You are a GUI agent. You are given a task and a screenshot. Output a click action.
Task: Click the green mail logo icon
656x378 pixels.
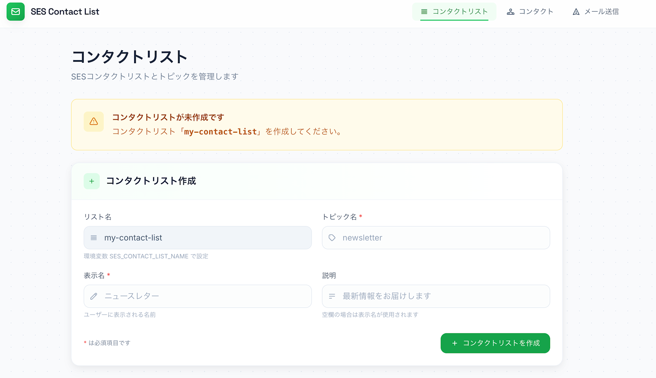pyautogui.click(x=15, y=12)
